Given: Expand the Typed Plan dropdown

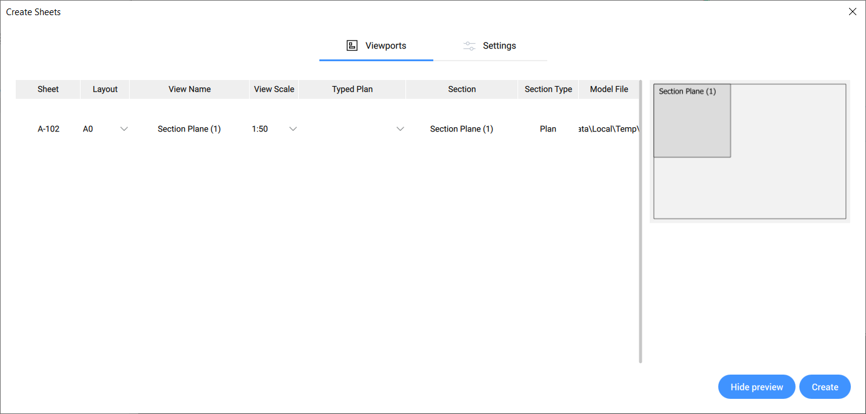Looking at the screenshot, I should click(x=400, y=129).
